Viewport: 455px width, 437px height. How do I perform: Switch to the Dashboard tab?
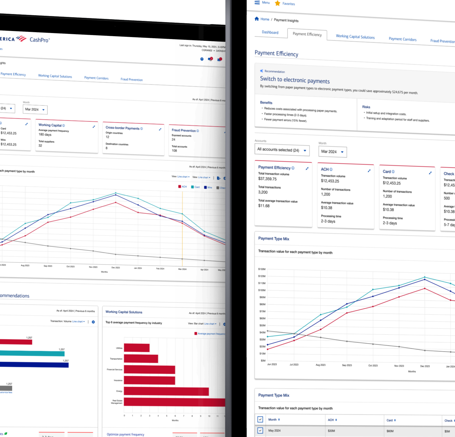tap(270, 32)
